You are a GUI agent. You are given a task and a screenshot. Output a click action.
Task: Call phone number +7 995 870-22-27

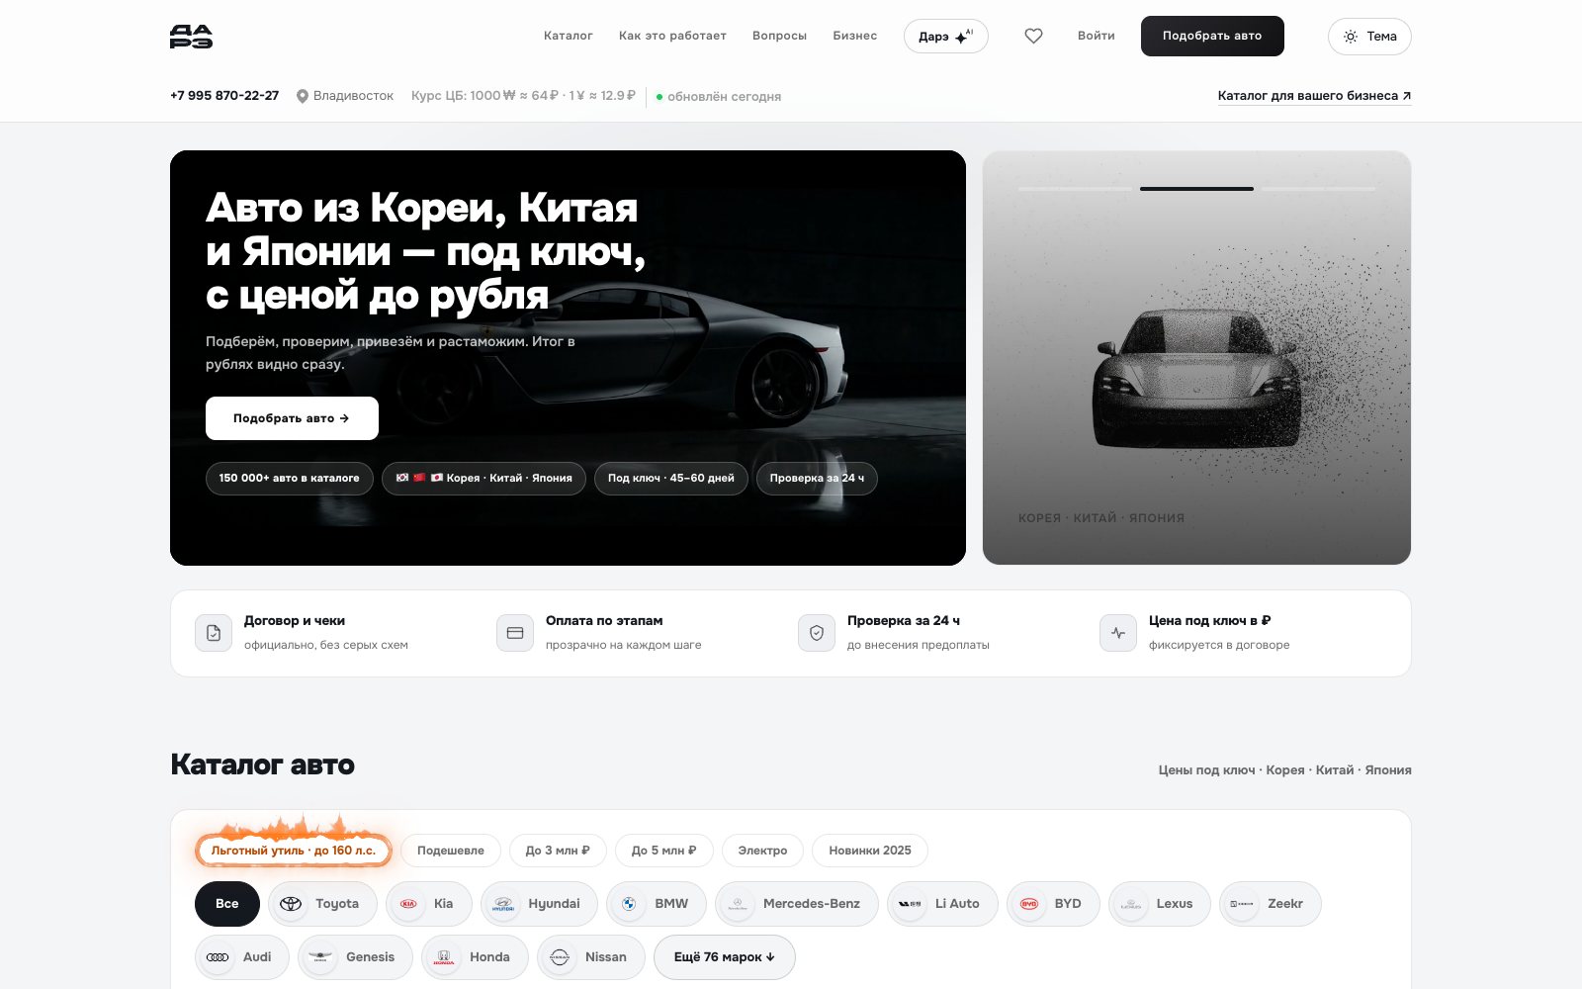(x=224, y=96)
